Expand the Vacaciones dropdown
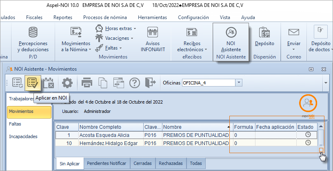 [118, 38]
